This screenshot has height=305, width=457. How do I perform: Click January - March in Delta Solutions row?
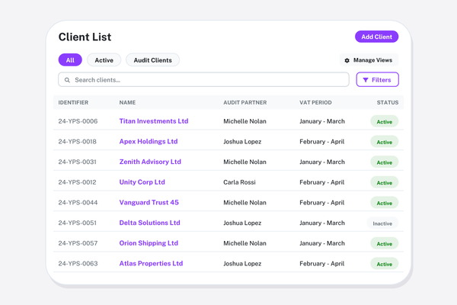322,223
